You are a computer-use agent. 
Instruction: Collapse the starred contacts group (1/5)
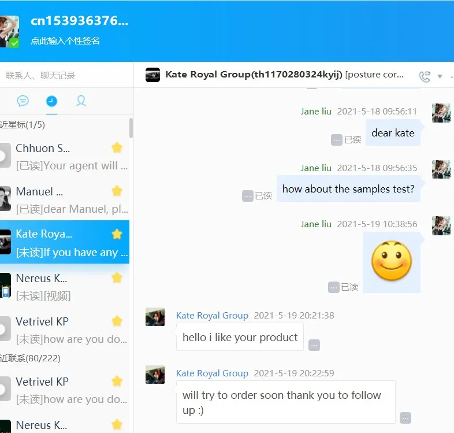(x=23, y=125)
